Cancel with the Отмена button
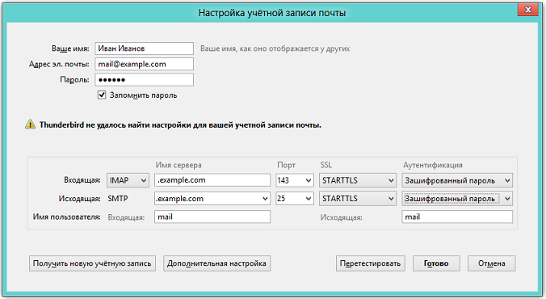The height and width of the screenshot is (299, 546). click(491, 263)
